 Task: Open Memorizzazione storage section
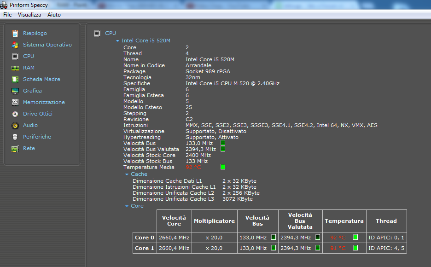pos(44,103)
